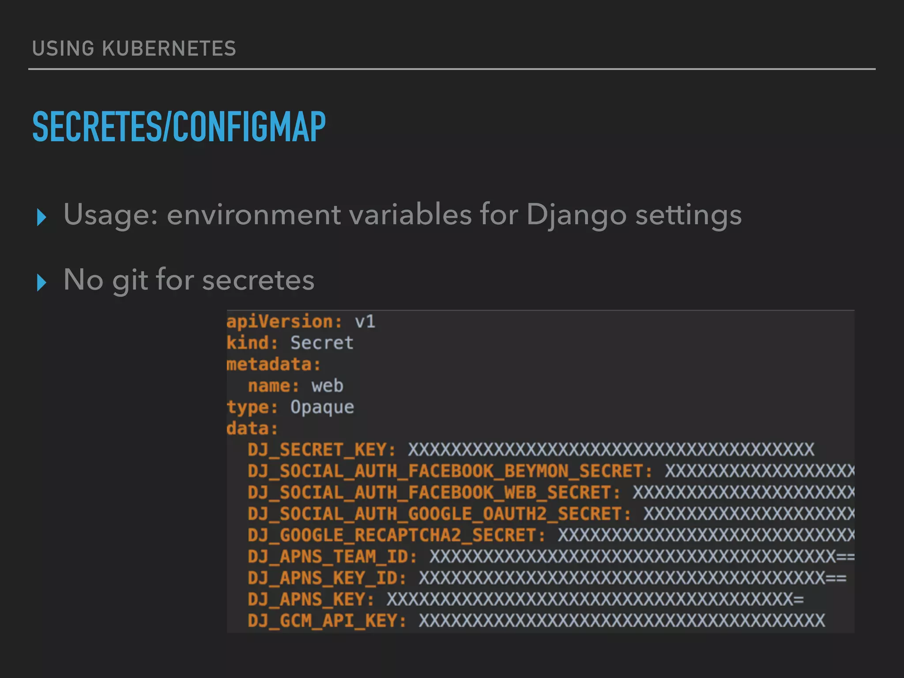Click the 'SECRETES/CONFIGMAP' slide title

click(179, 127)
